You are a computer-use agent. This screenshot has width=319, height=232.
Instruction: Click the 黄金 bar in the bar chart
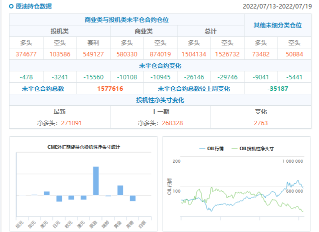(x=120, y=190)
